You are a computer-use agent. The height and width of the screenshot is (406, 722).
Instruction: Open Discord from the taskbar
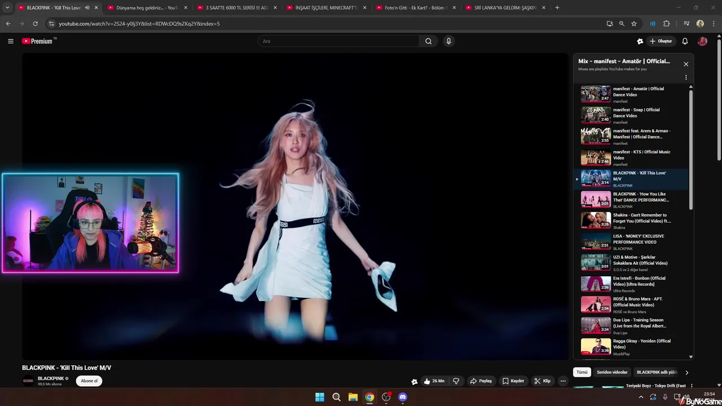pyautogui.click(x=402, y=397)
